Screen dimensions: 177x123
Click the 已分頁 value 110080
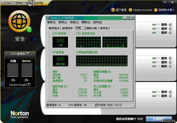(124, 92)
